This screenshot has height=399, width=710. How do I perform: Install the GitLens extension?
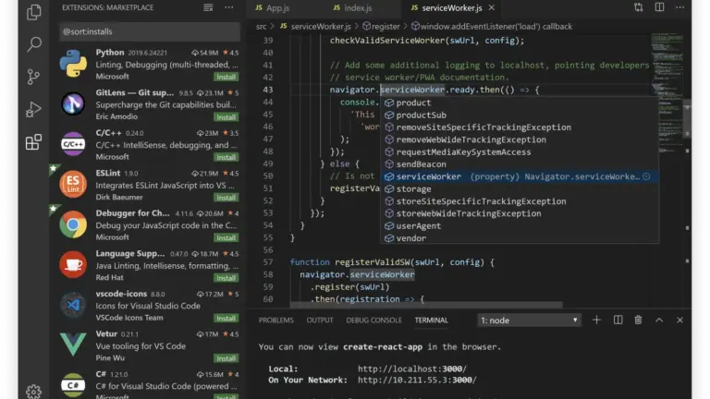226,117
